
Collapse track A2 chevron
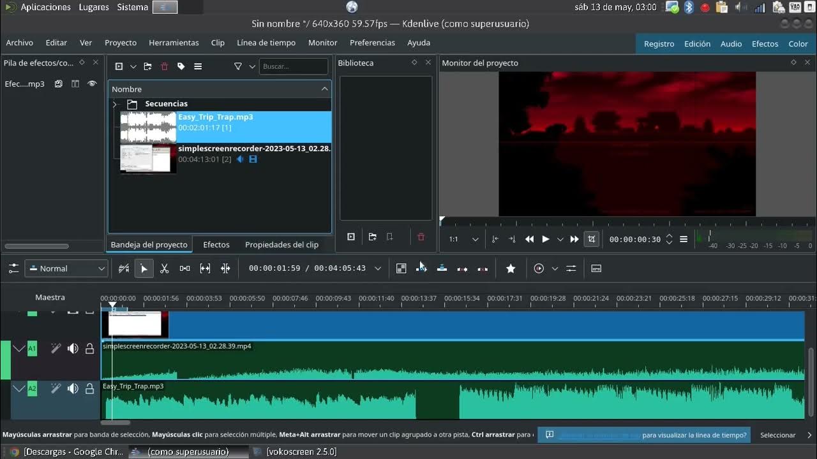(19, 388)
